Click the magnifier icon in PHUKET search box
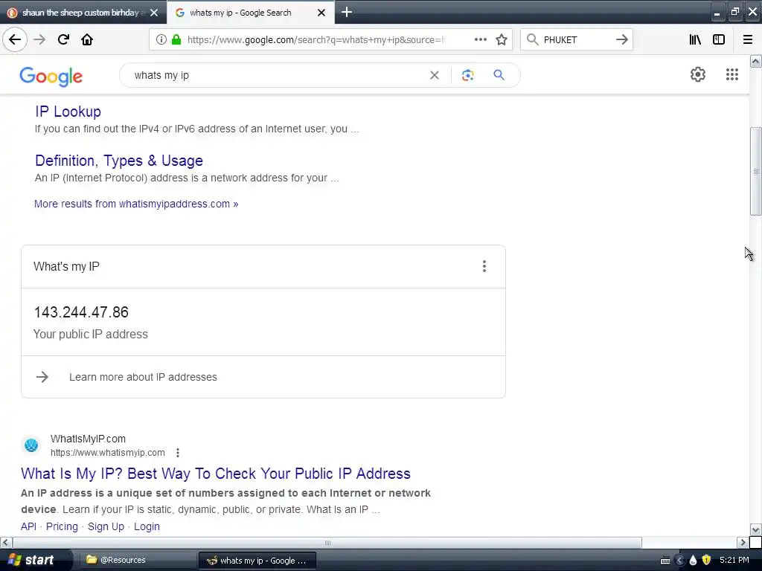 tap(533, 39)
